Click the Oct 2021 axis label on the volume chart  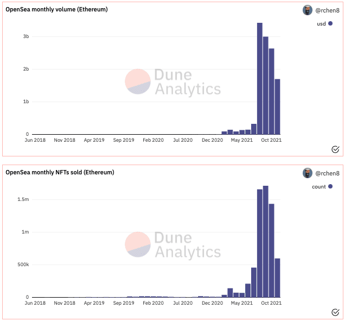coord(271,140)
